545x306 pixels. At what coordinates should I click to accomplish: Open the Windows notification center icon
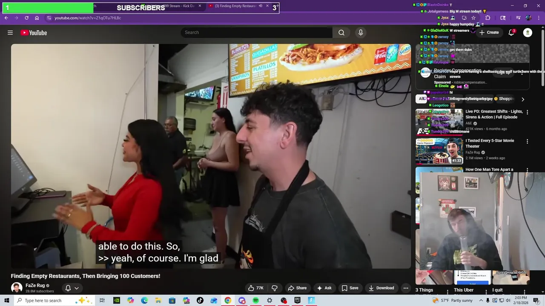point(536,300)
